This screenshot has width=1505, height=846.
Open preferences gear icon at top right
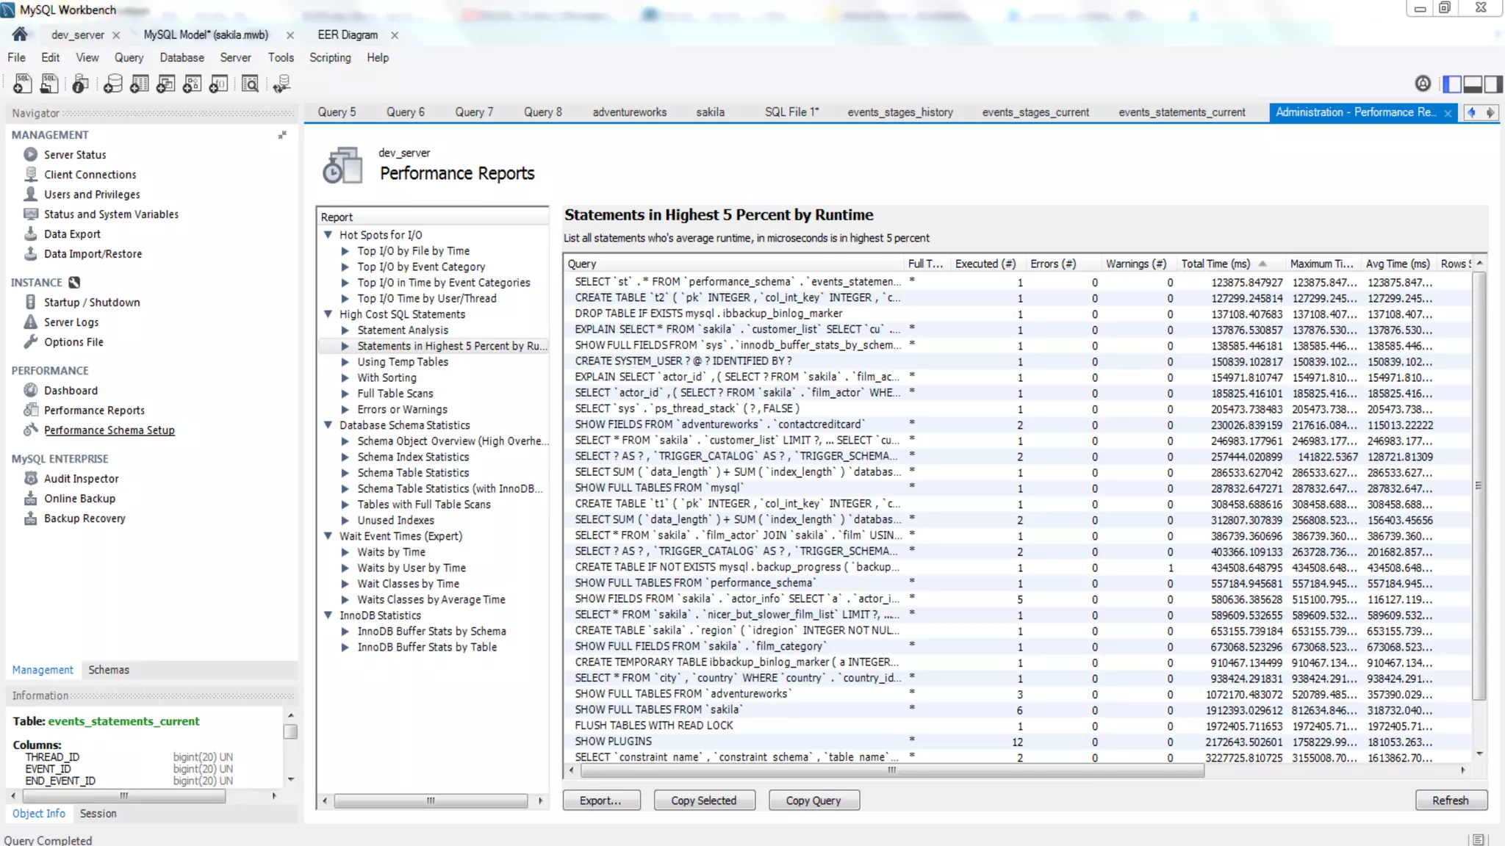pyautogui.click(x=1423, y=84)
